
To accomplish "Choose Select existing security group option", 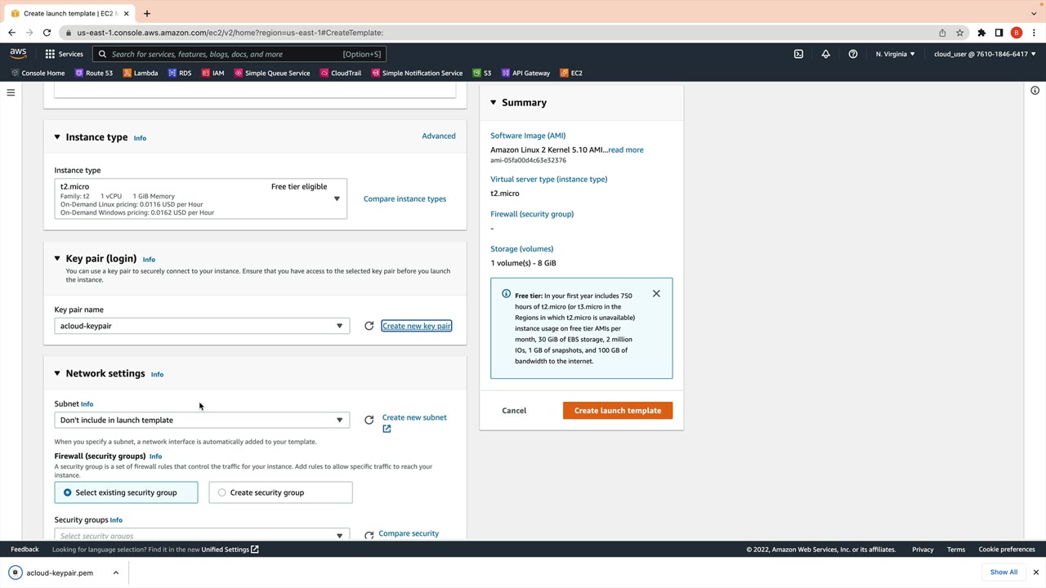I will (x=126, y=492).
